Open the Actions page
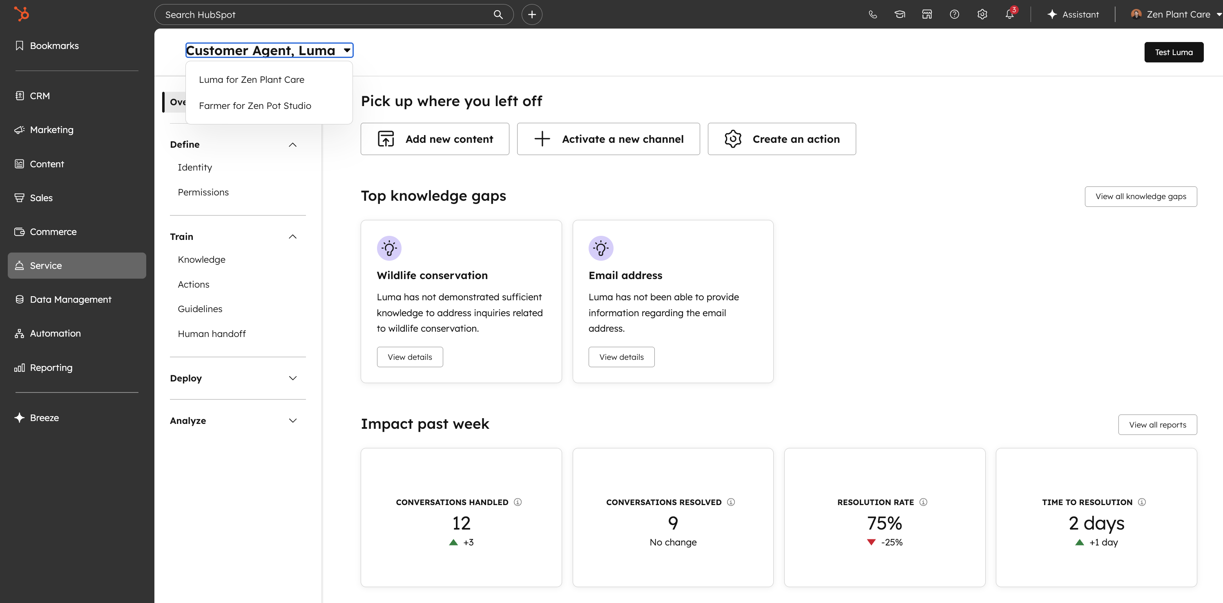The image size is (1223, 603). point(193,284)
